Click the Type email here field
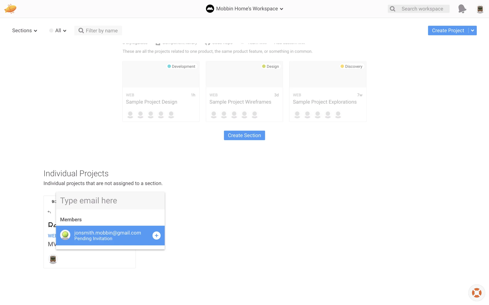 (110, 201)
